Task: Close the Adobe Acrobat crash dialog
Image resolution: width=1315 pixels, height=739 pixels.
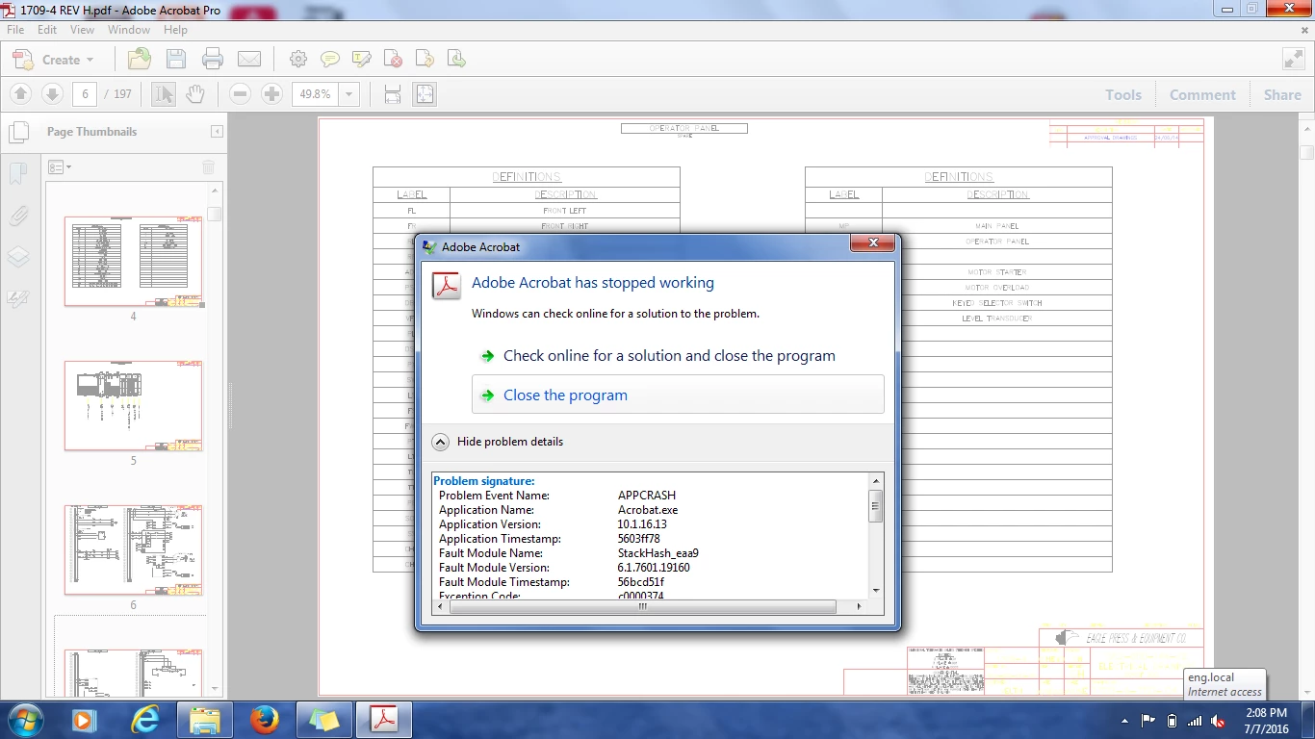Action: point(874,243)
